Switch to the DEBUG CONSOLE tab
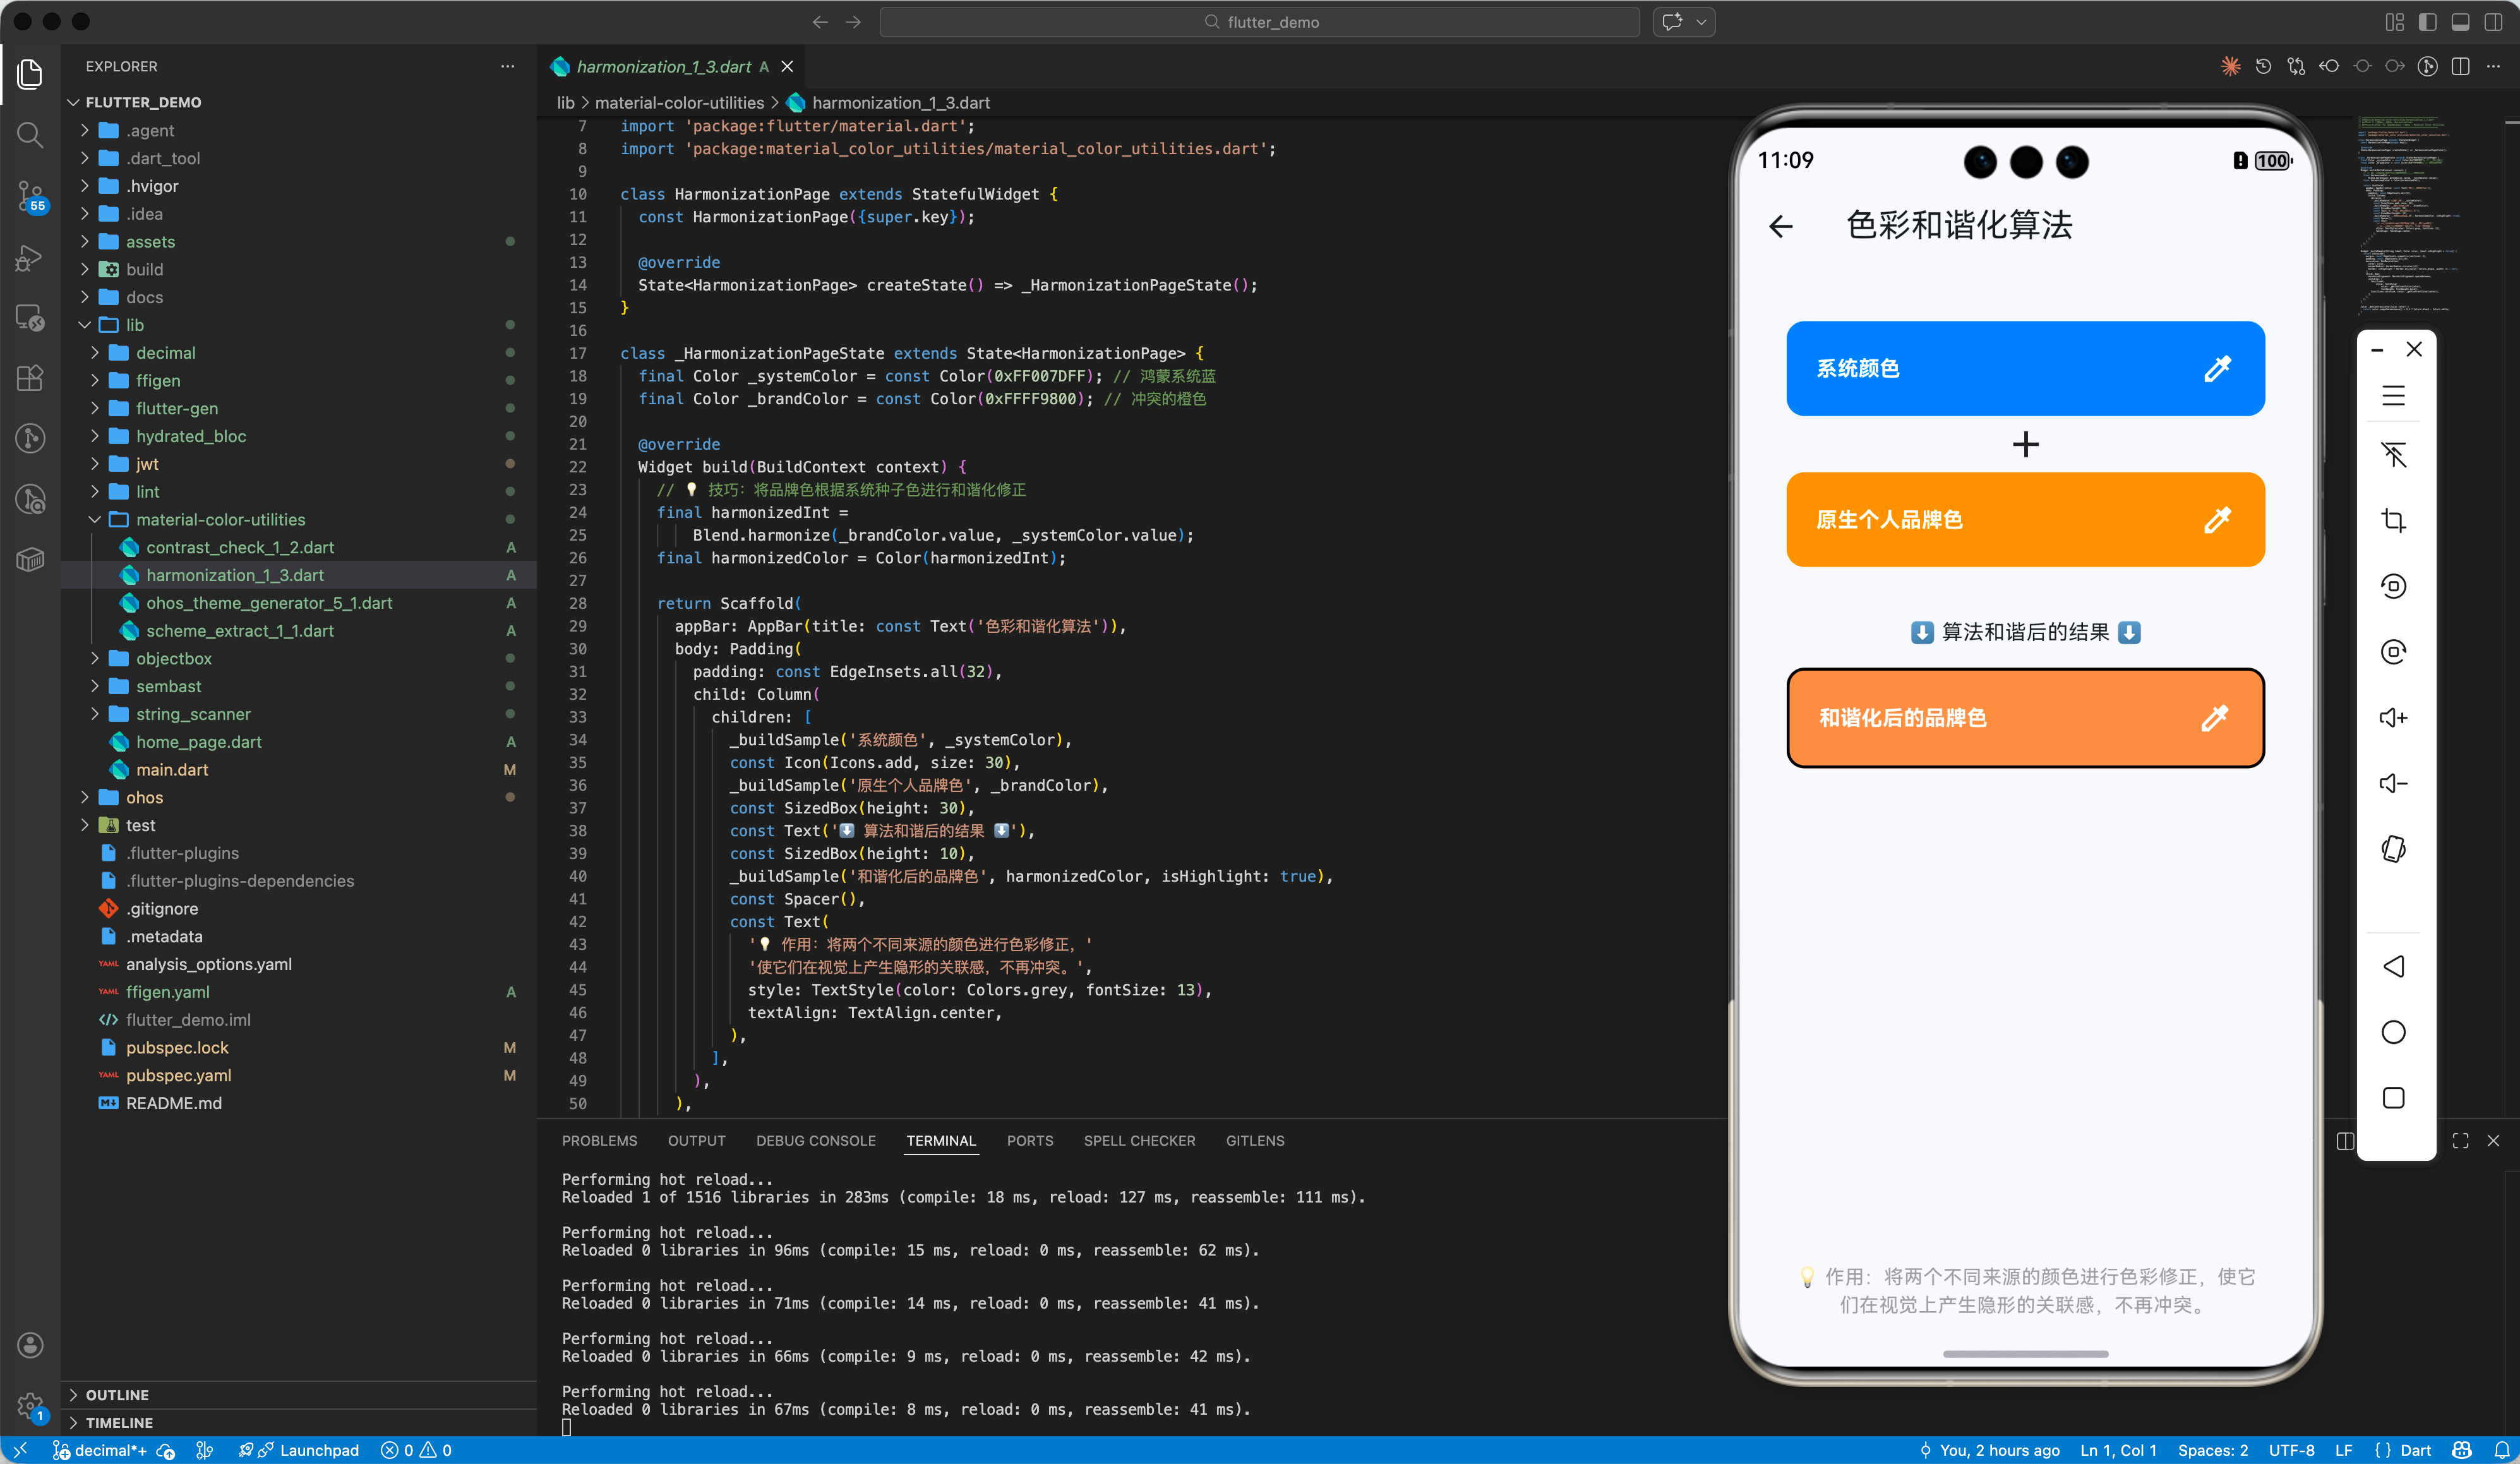 tap(815, 1140)
